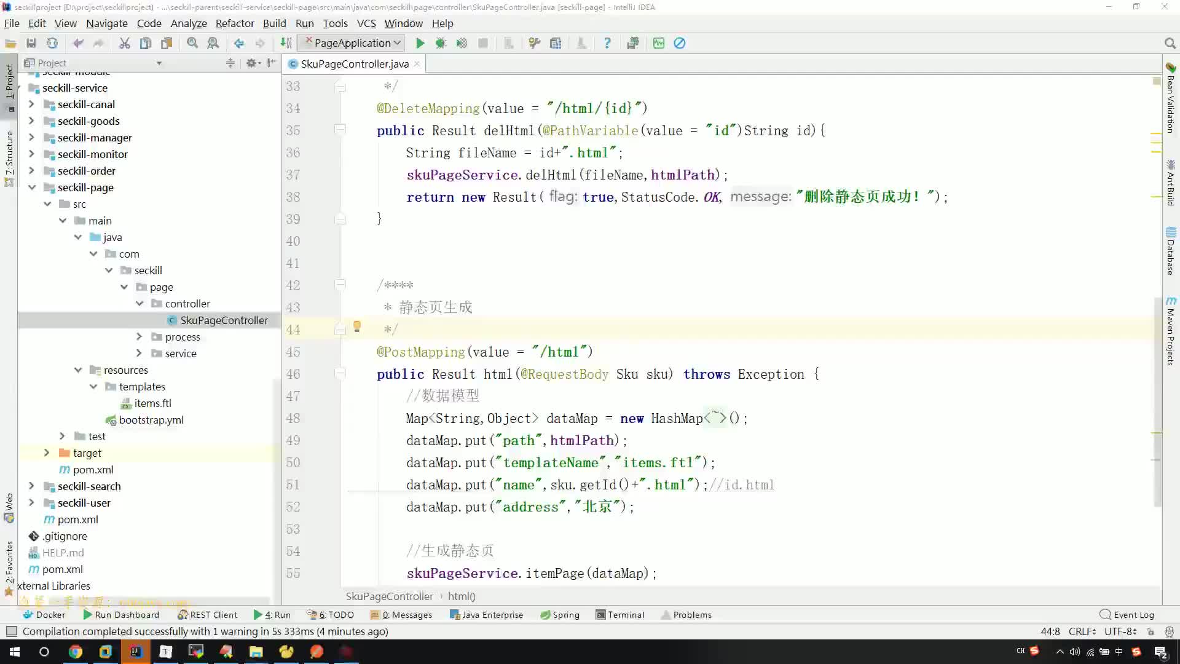
Task: Click the Find magnifier icon
Action: [192, 43]
